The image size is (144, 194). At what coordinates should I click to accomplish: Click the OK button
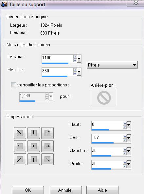point(28,190)
